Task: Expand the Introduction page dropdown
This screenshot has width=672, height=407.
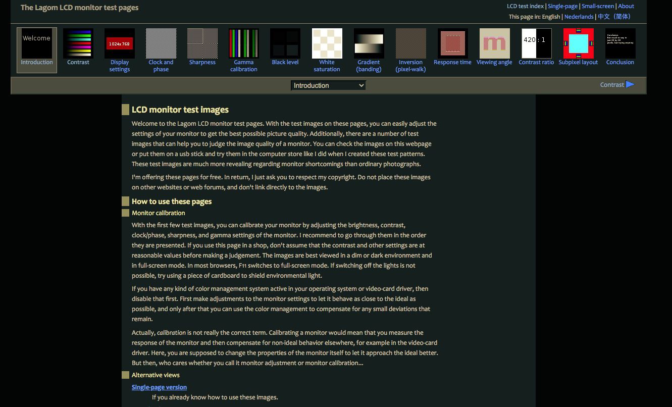Action: point(328,85)
